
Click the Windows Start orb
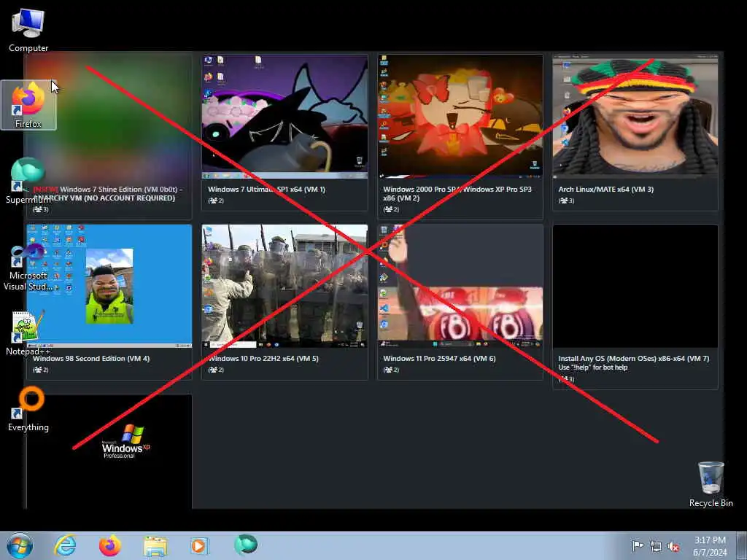(x=20, y=545)
